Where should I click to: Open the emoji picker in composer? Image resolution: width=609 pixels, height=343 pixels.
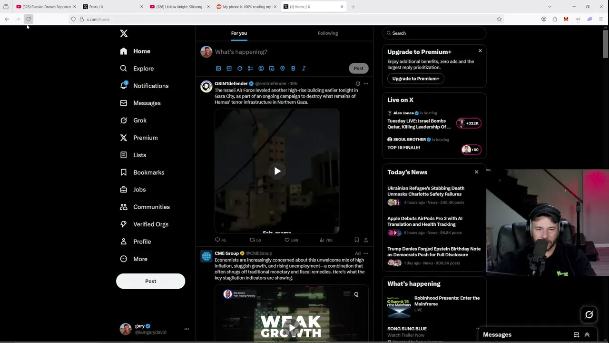261,69
